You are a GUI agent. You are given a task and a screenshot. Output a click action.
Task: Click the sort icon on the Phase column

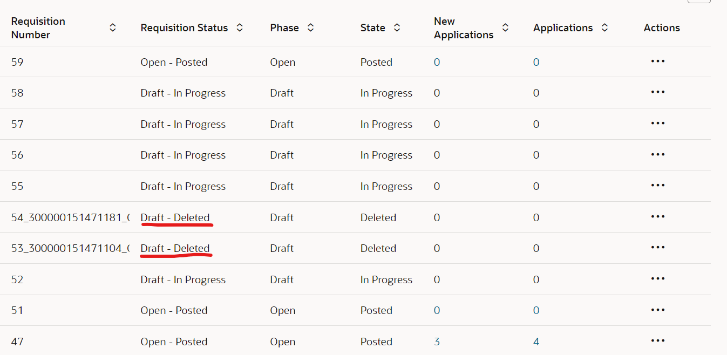311,27
